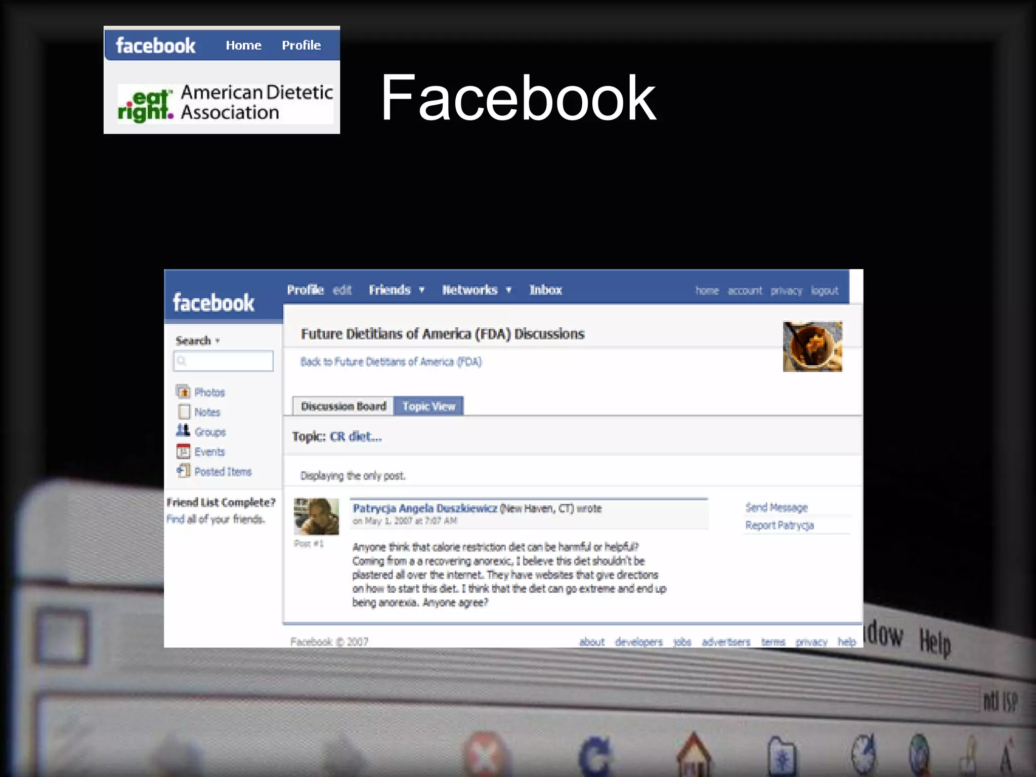Screen dimensions: 1036x777
Task: Click Home in the top-left facebook banner
Action: (243, 46)
